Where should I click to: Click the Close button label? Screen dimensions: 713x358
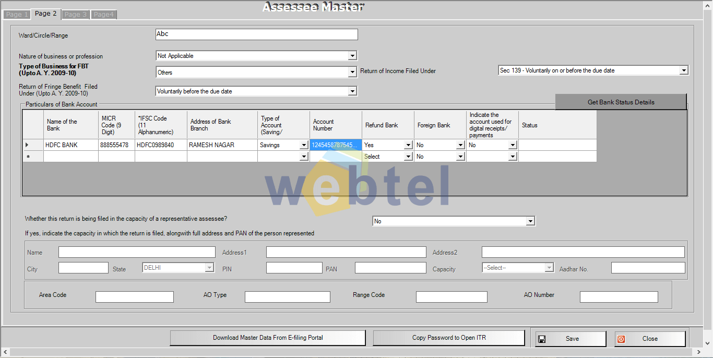pos(650,339)
